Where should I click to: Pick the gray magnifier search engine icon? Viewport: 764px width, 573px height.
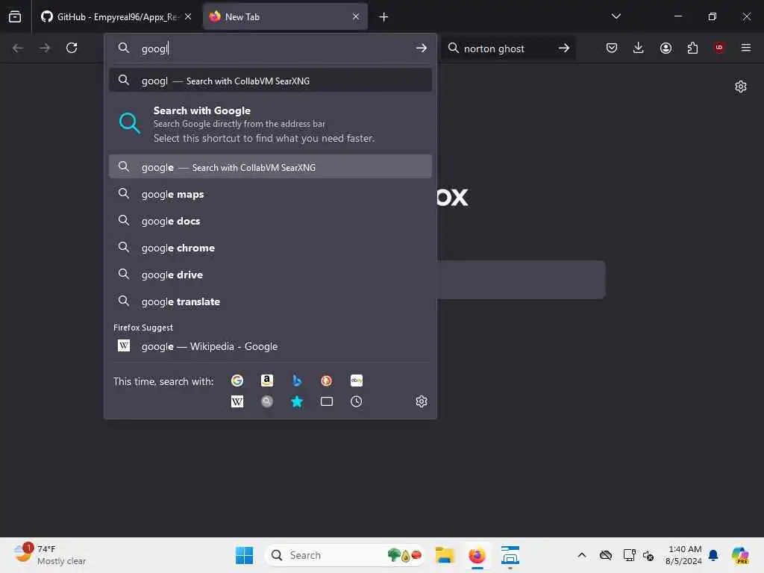pyautogui.click(x=267, y=401)
